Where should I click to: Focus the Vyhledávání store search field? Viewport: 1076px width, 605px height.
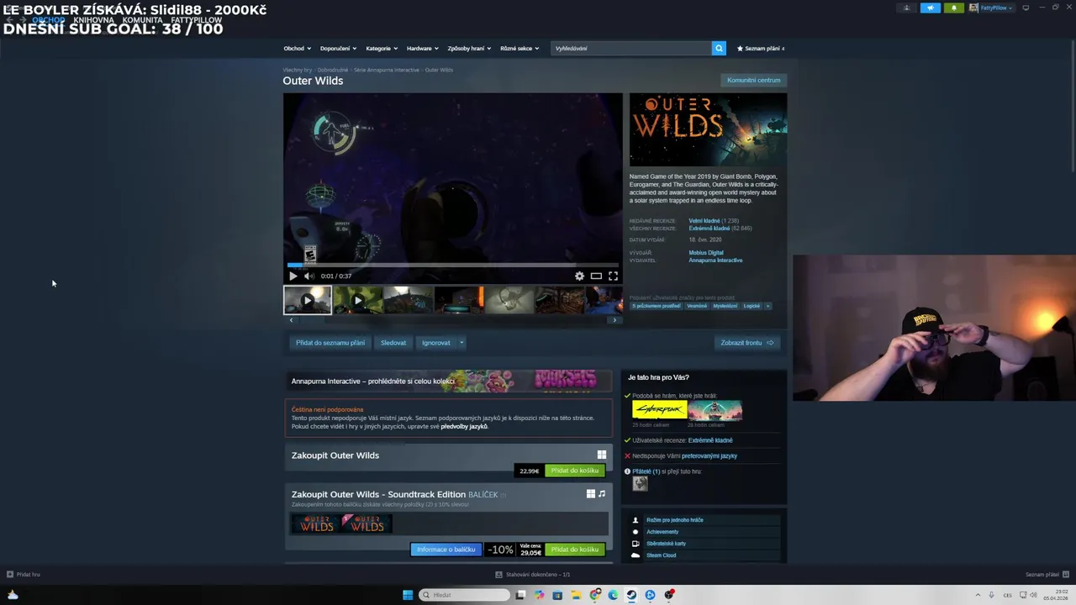(631, 48)
